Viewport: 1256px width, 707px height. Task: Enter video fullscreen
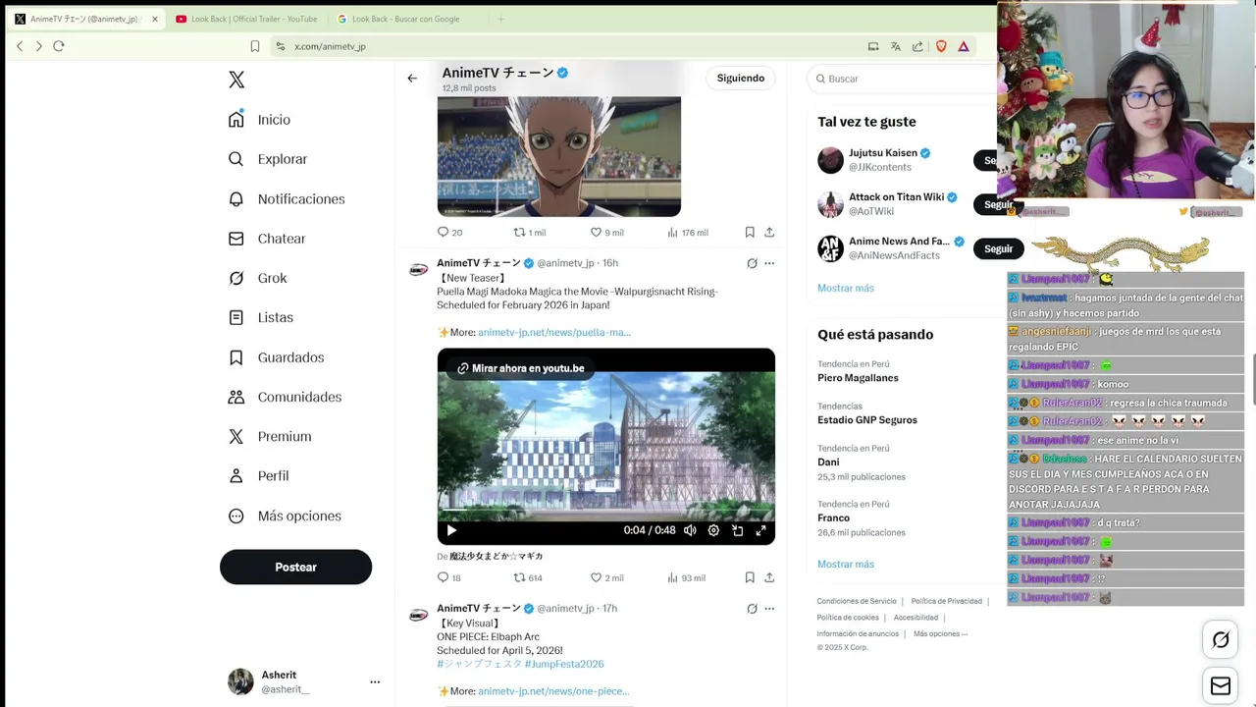[x=760, y=530]
